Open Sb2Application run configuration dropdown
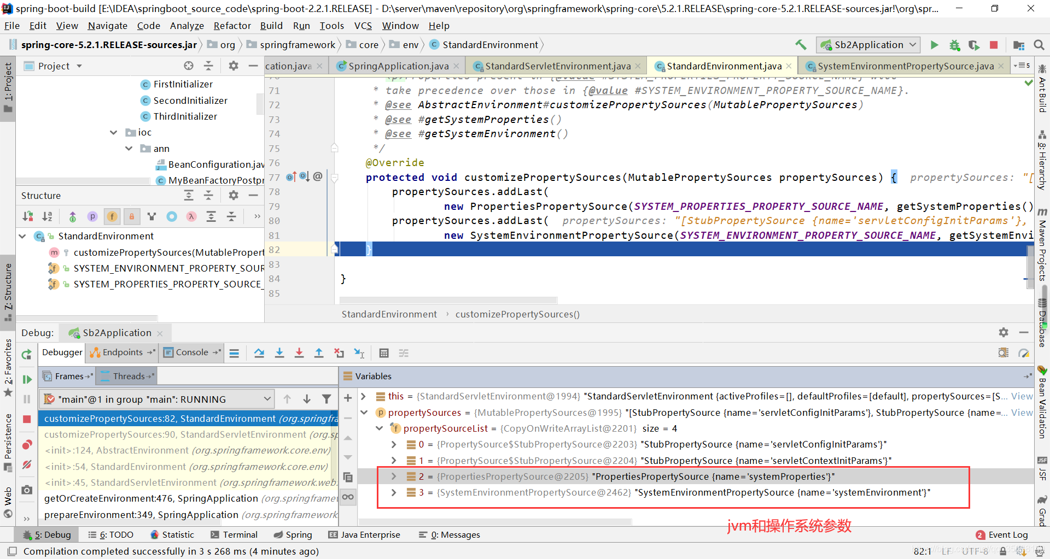The image size is (1050, 559). tap(868, 45)
